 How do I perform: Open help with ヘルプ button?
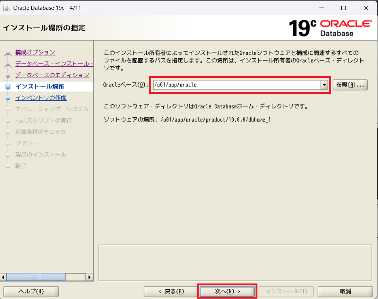pos(31,291)
